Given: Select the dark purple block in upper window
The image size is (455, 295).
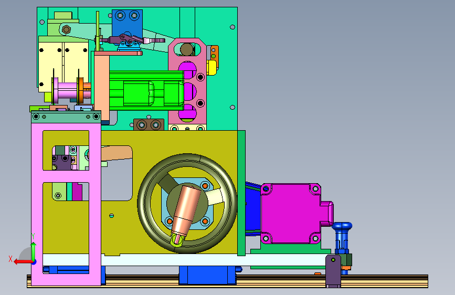Looking at the screenshot, I should tap(61, 163).
